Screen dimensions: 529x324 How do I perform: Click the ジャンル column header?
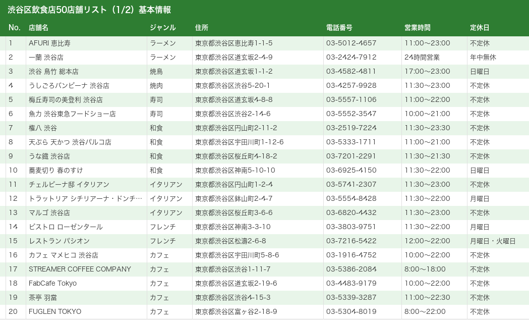pyautogui.click(x=162, y=28)
